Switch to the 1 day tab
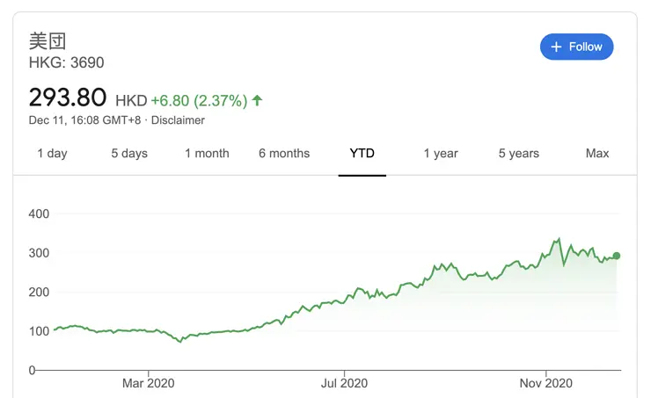651x398 pixels. click(52, 153)
